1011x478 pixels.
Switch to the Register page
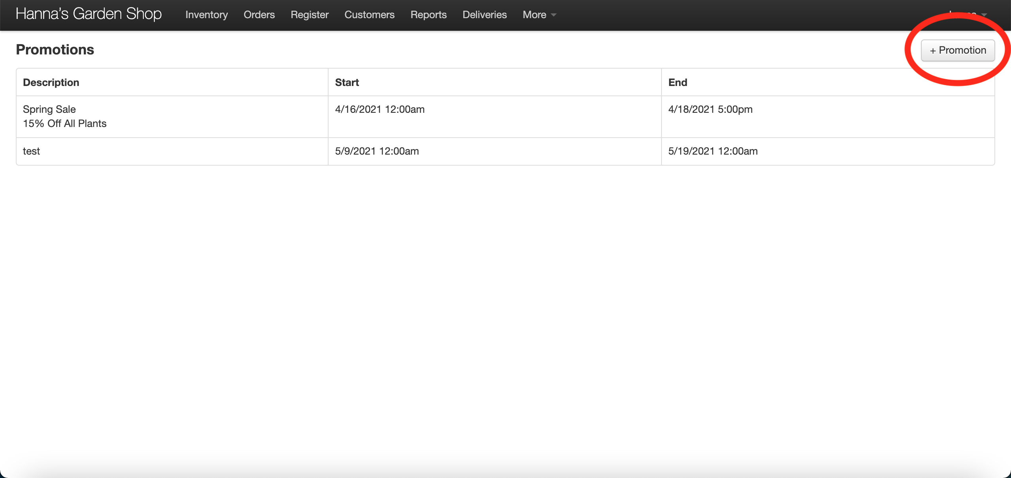[x=310, y=15]
